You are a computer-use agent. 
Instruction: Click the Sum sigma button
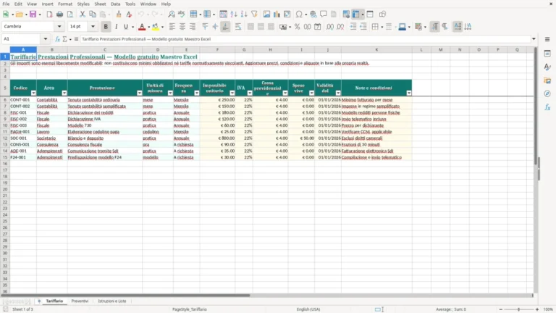(x=64, y=39)
